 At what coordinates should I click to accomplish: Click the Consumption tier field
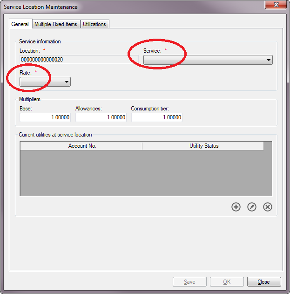click(x=157, y=117)
